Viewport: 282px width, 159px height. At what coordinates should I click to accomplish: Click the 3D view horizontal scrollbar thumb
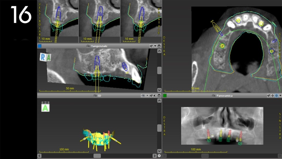click(x=97, y=156)
